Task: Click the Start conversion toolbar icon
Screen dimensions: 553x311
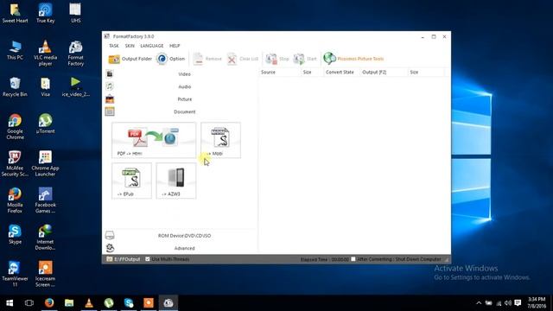Action: click(305, 59)
